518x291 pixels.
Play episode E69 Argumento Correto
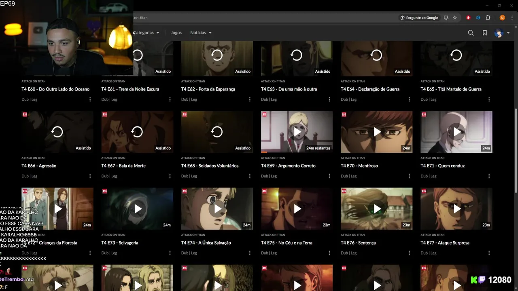tap(297, 132)
